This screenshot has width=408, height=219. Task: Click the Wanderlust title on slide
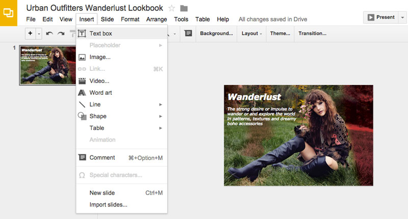tap(254, 97)
